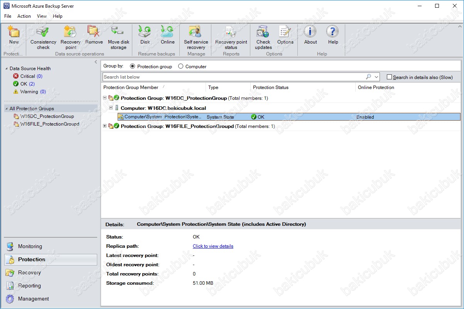Click the About icon

(310, 32)
